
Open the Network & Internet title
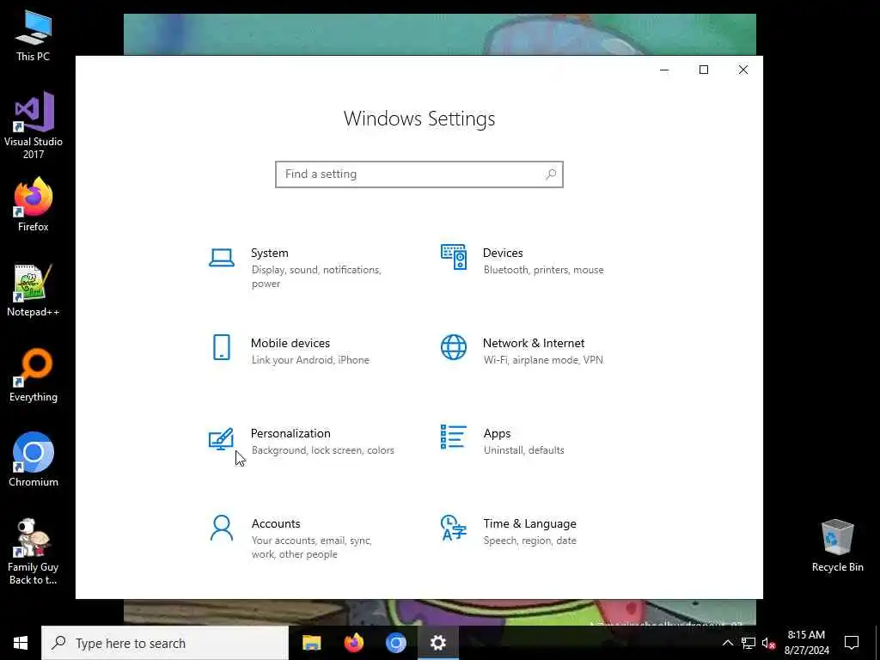534,343
